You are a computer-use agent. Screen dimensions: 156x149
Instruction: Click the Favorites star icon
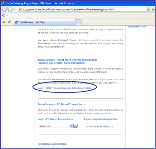4,22
